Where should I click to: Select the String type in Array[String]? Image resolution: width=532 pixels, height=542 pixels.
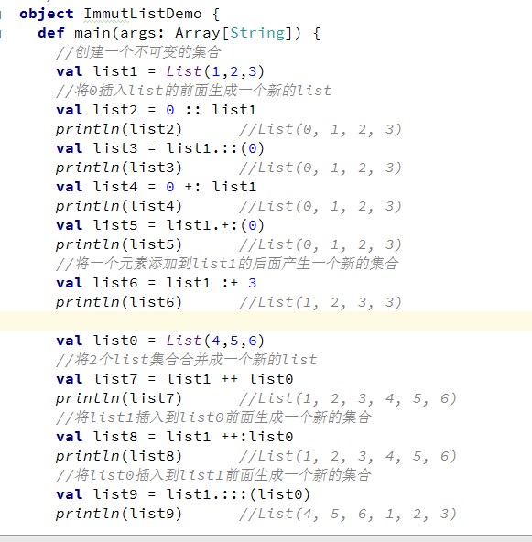coord(257,33)
